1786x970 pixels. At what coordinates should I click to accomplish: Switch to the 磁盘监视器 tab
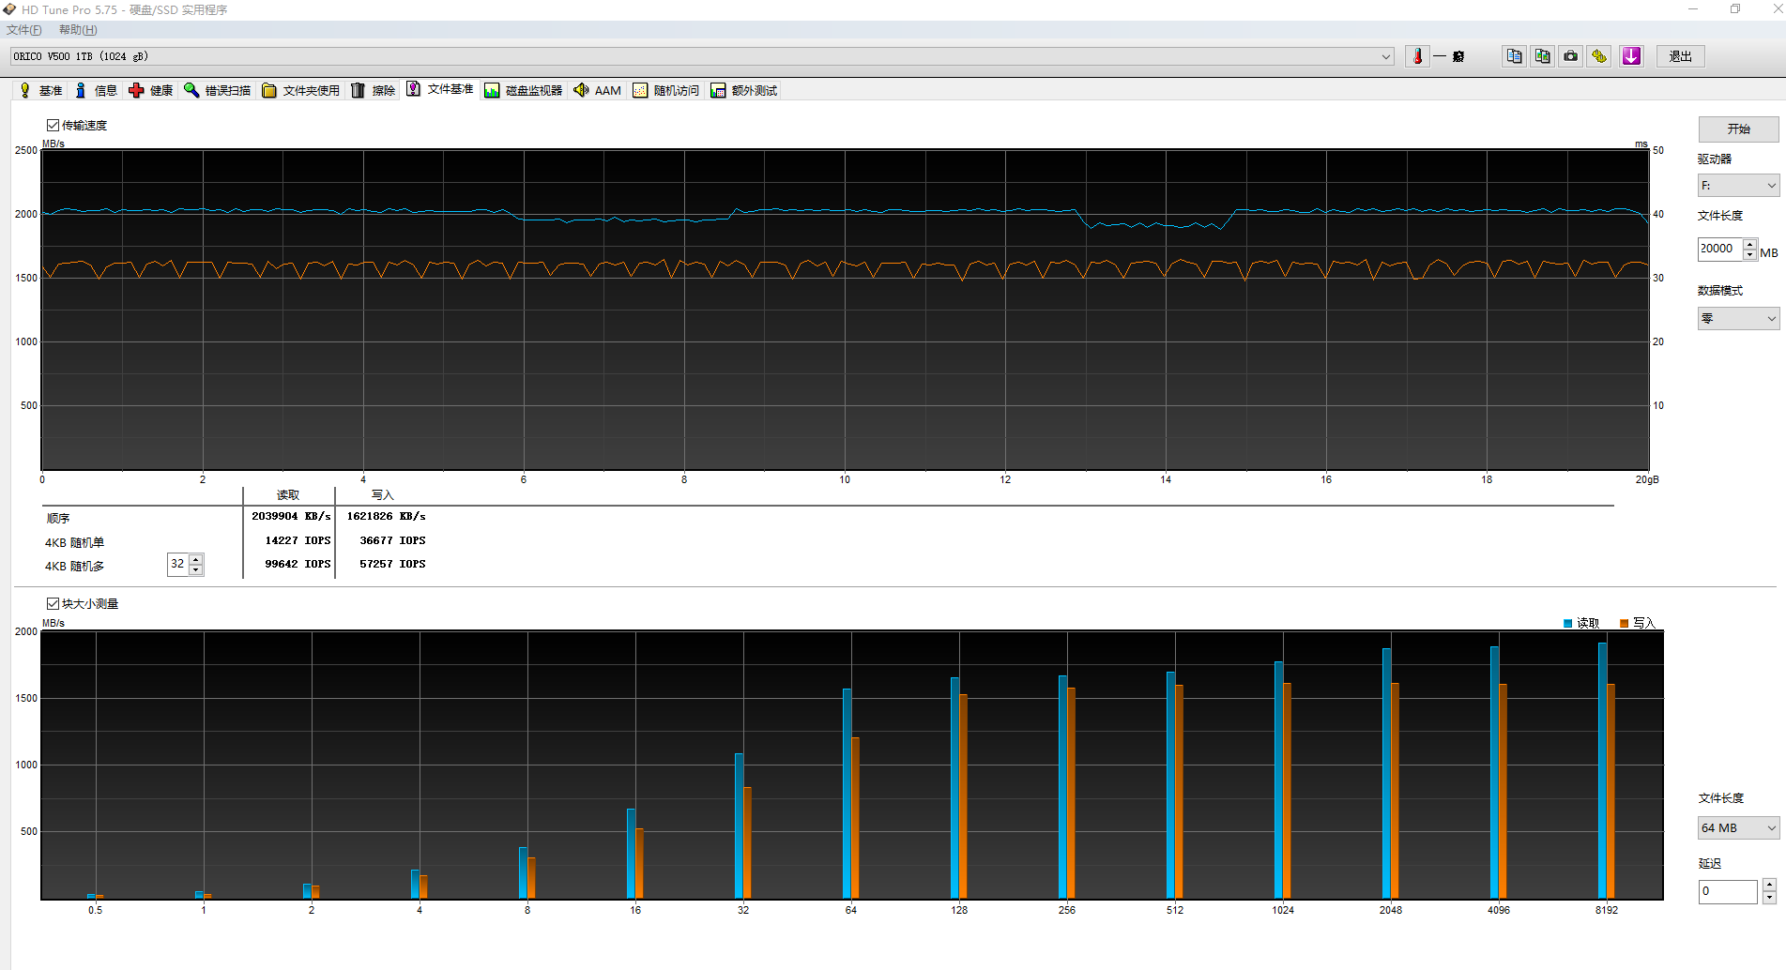coord(524,91)
